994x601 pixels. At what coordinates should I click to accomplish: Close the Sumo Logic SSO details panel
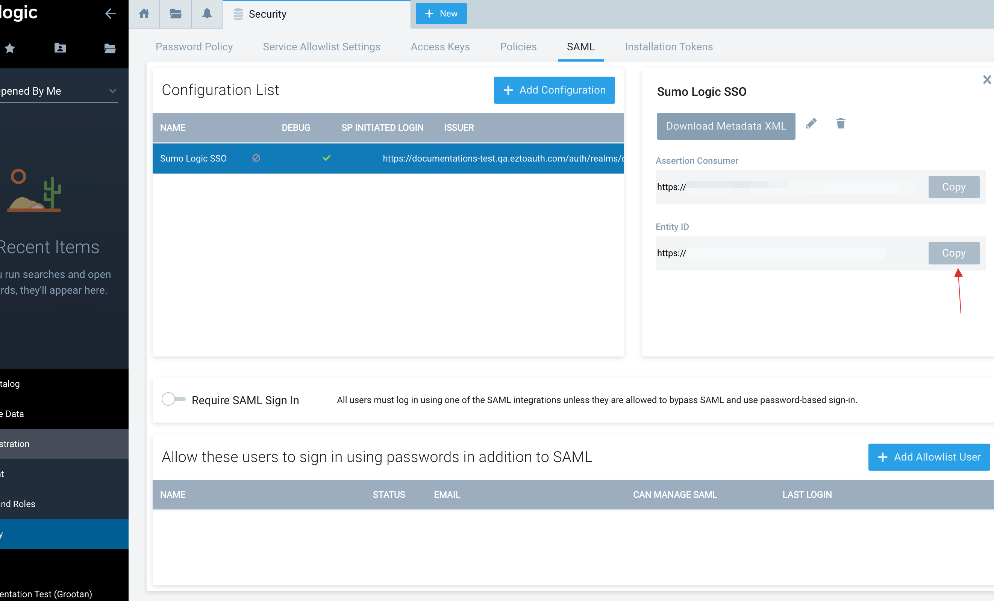(987, 79)
